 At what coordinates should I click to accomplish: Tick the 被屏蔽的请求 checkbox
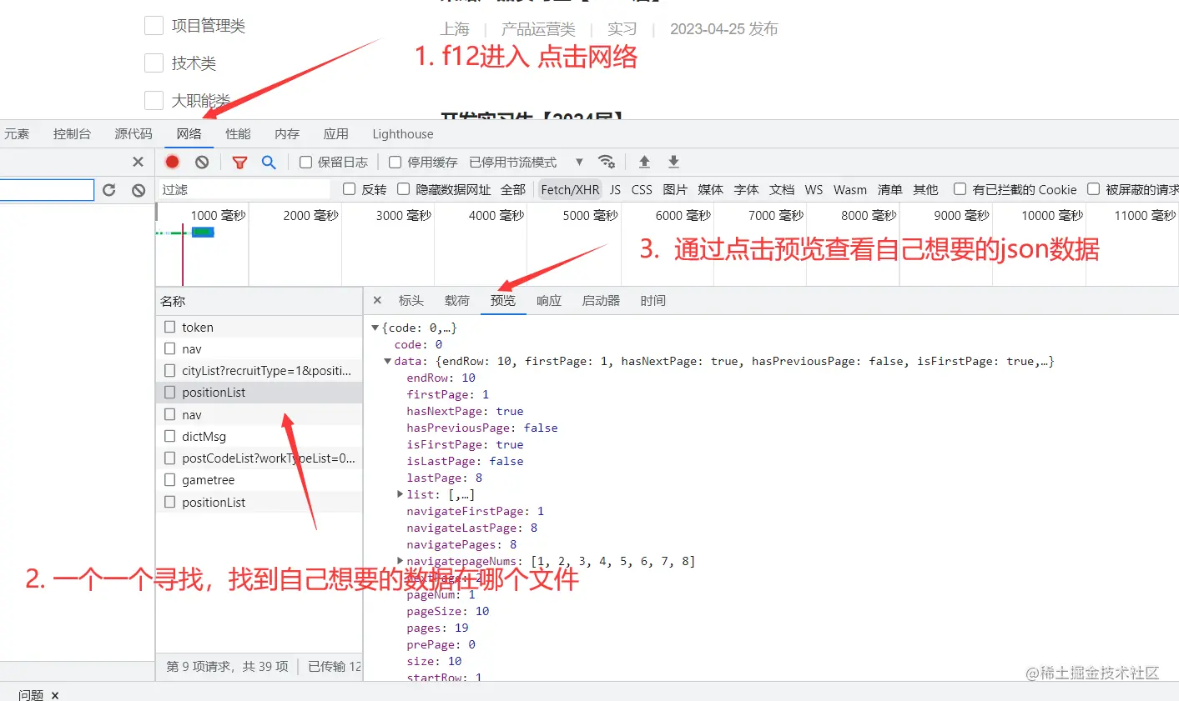click(1094, 189)
